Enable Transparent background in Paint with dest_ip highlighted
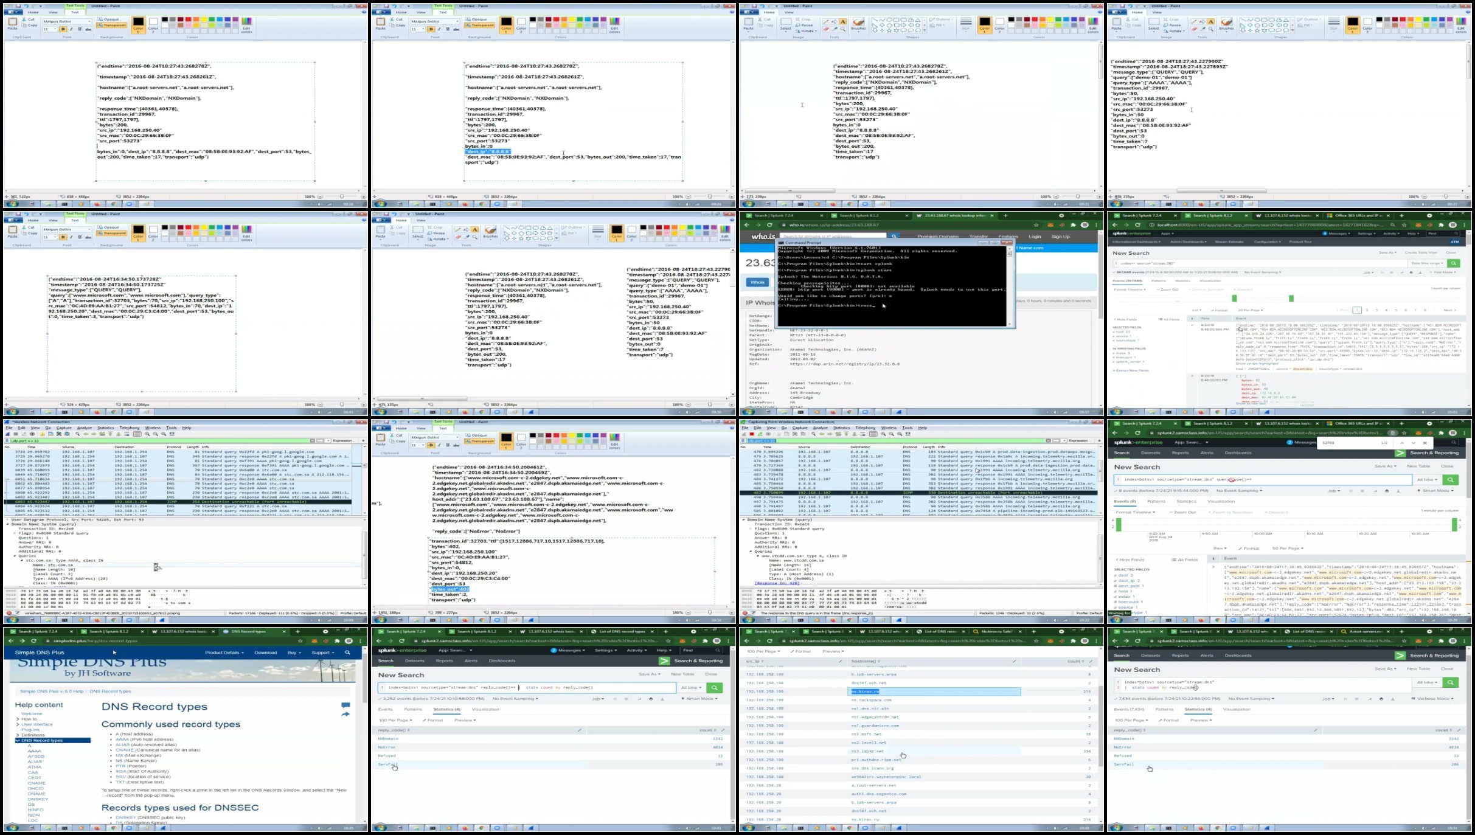 tap(479, 26)
